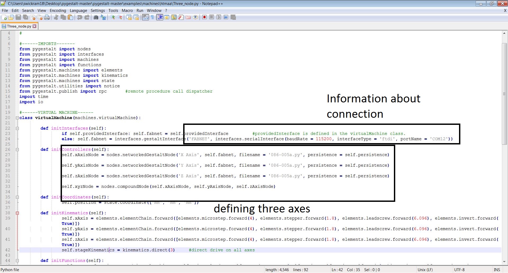Undo the last edit
This screenshot has height=273, width=508.
80,17
